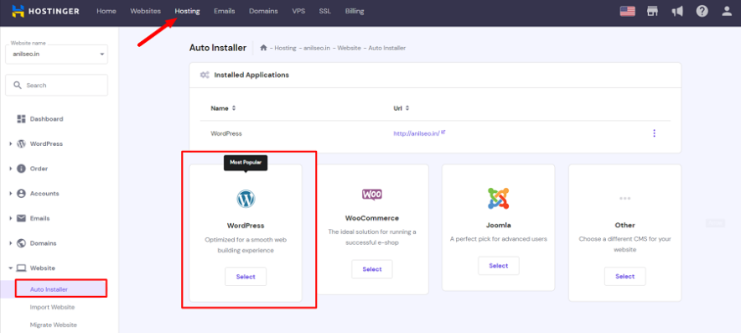Go to the Home menu
Screen dimensions: 741x333
(x=106, y=11)
